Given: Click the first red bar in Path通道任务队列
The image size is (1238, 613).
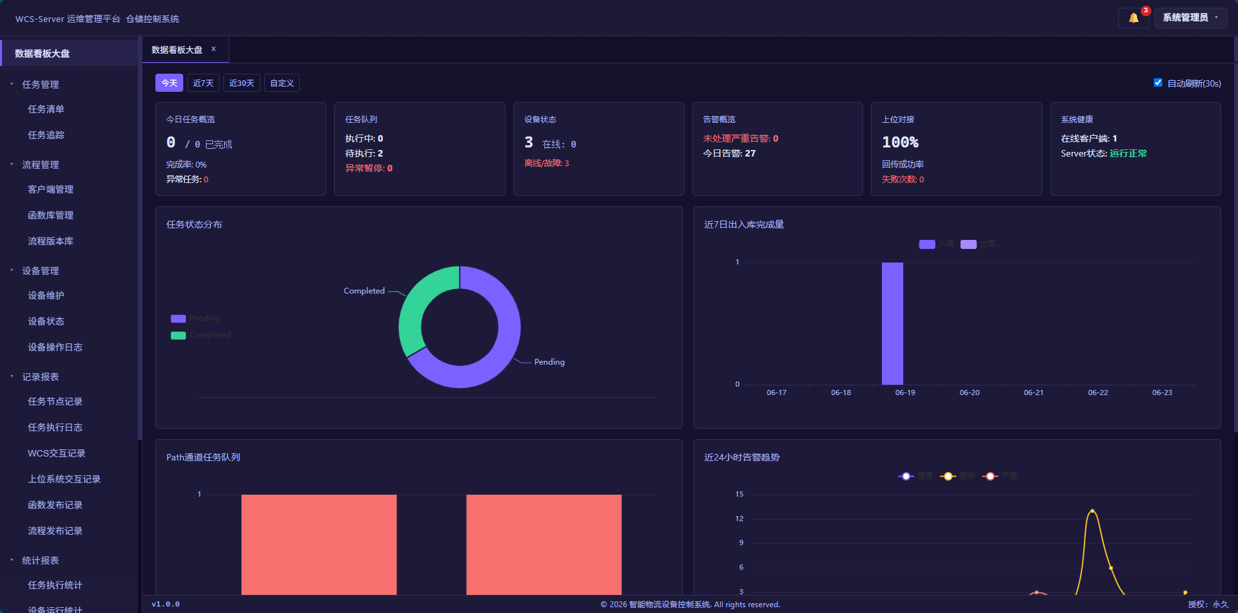Looking at the screenshot, I should [319, 544].
